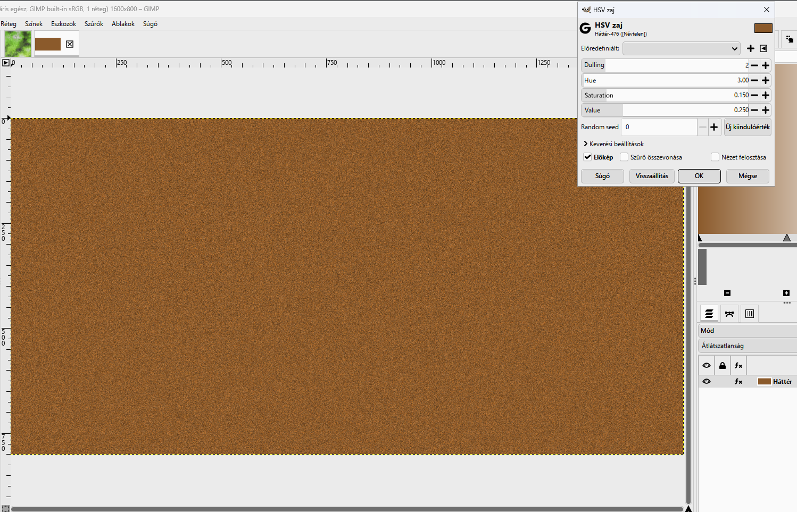
Task: Increase Dulling value with plus button
Action: (766, 65)
